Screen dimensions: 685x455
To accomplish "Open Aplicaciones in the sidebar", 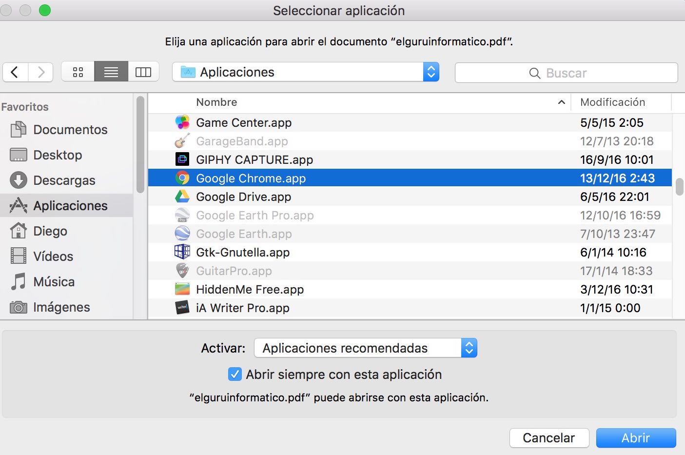I will [x=66, y=205].
